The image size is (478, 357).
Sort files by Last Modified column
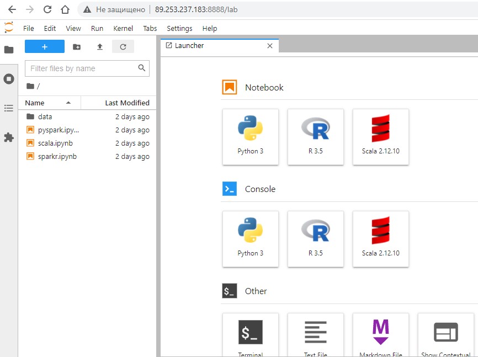[119, 103]
